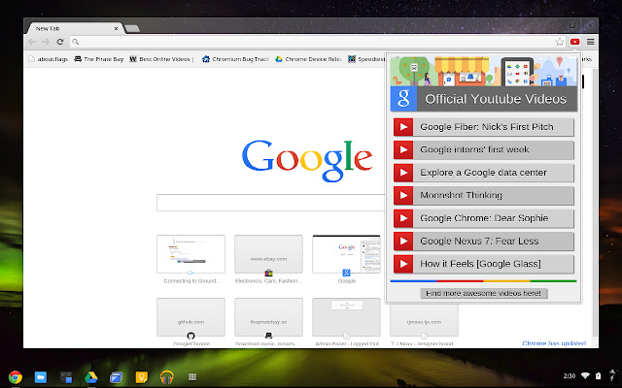Open the Speedtest bookmark
This screenshot has height=388, width=622.
(366, 59)
